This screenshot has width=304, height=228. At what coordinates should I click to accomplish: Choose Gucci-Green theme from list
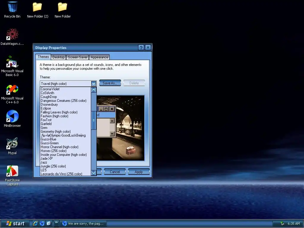point(65,143)
